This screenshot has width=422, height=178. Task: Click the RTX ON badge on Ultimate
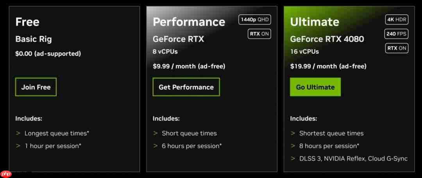(397, 48)
